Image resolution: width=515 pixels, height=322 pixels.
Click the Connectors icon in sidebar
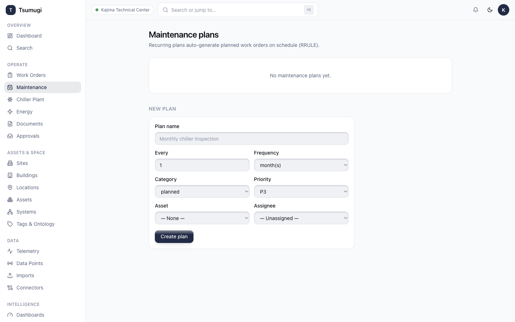click(10, 288)
